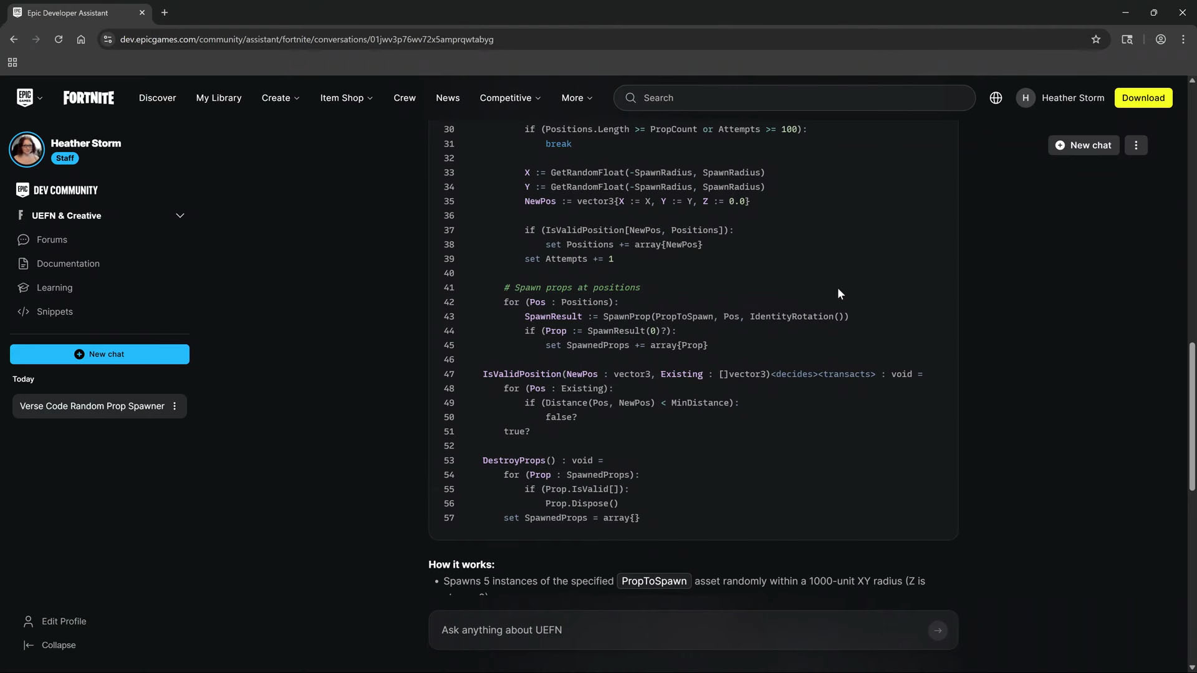Viewport: 1197px width, 673px height.
Task: Click the browser apps grid icon
Action: [x=12, y=62]
